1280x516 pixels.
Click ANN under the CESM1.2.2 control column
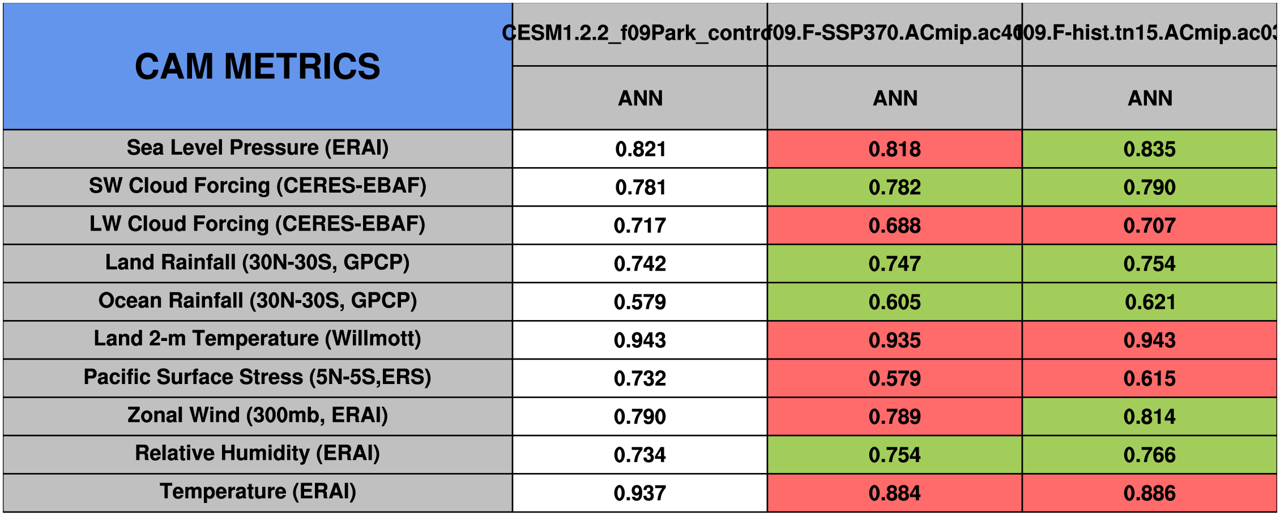[x=640, y=99]
